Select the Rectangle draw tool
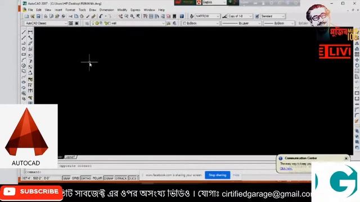 [x=24, y=54]
